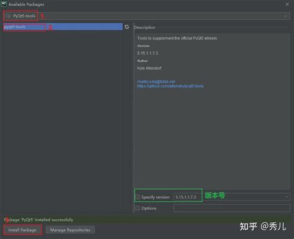This screenshot has height=239, width=294.
Task: Click the 'Tools to supplement' description text
Action: (177, 38)
